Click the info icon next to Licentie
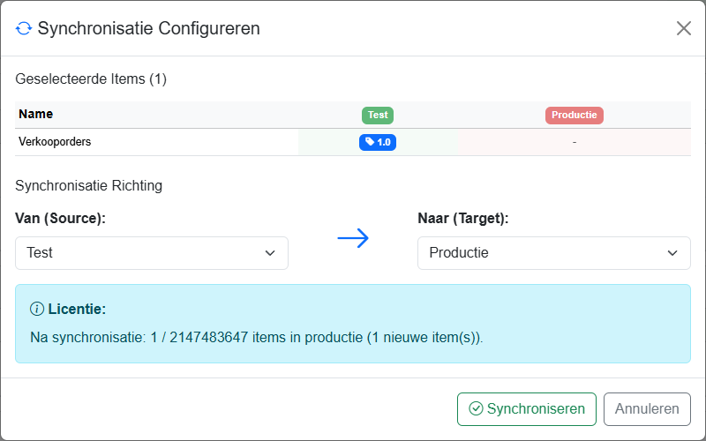This screenshot has height=441, width=706. 36,310
